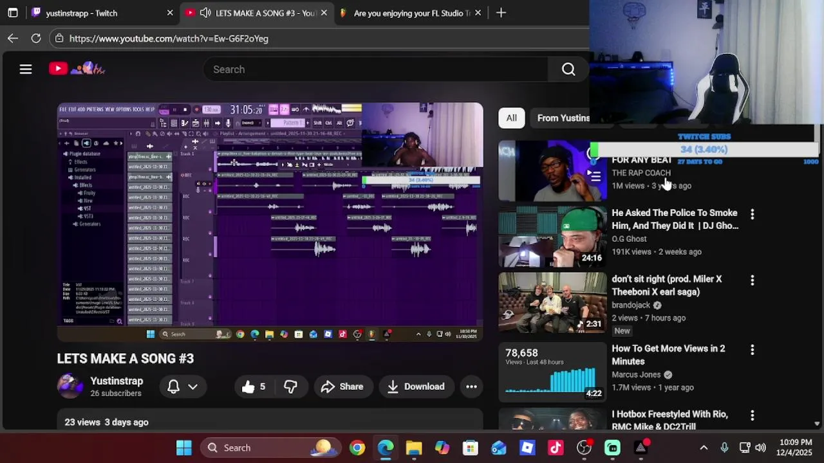This screenshot has height=463, width=824.
Task: Open the YouTube hamburger guide menu
Action: (x=26, y=69)
